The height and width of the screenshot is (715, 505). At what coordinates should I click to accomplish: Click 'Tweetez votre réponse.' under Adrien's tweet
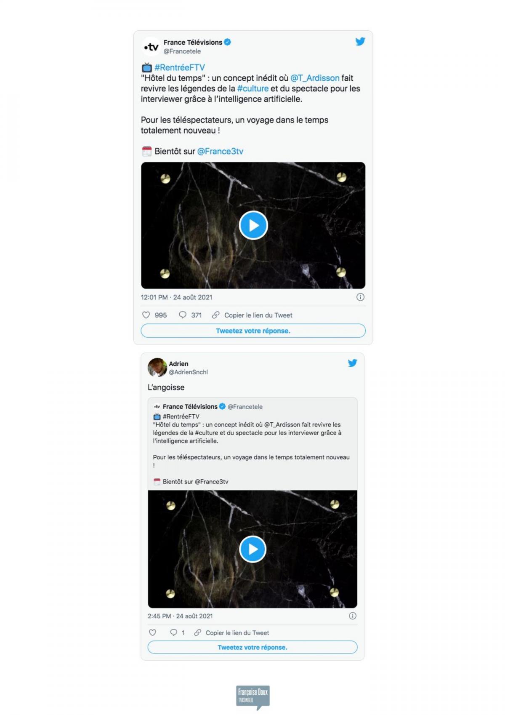click(x=252, y=647)
